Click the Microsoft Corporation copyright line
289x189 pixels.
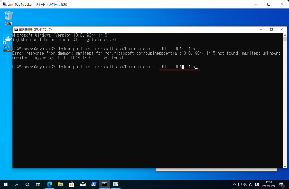pyautogui.click(x=65, y=40)
